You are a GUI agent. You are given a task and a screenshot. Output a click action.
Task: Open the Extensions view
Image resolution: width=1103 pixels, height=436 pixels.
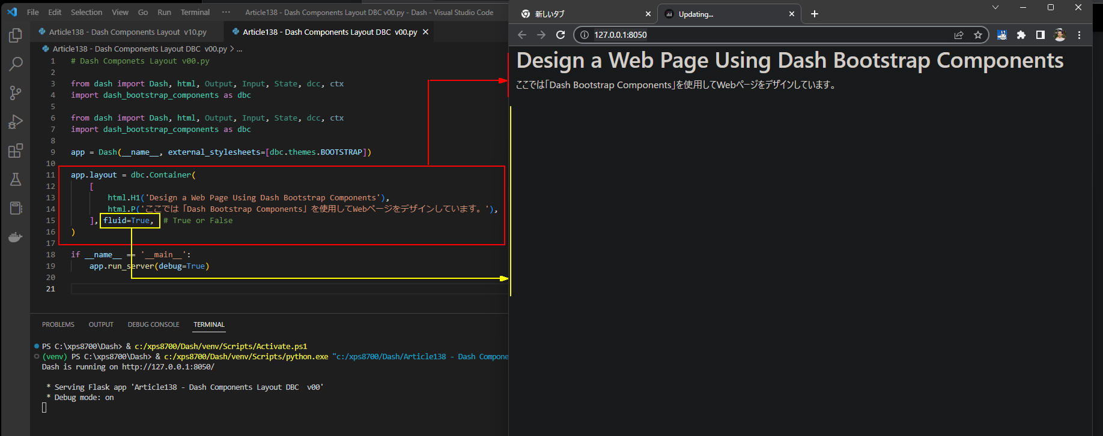(16, 151)
